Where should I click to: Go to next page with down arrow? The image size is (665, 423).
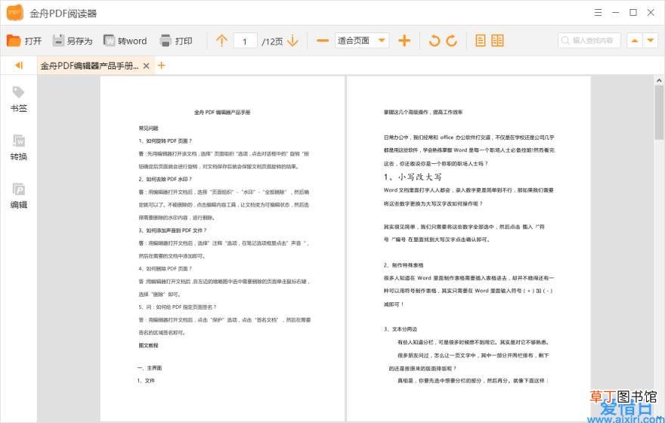click(x=292, y=41)
